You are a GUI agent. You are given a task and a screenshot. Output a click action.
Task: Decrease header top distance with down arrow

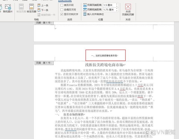tap(117, 6)
